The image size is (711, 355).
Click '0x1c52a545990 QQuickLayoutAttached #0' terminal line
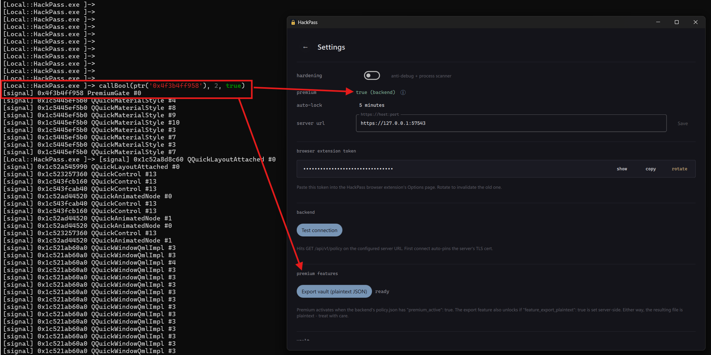point(91,167)
